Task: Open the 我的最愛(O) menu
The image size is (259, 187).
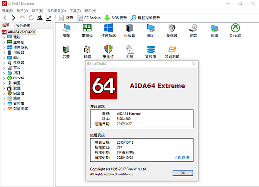Action: pos(56,10)
